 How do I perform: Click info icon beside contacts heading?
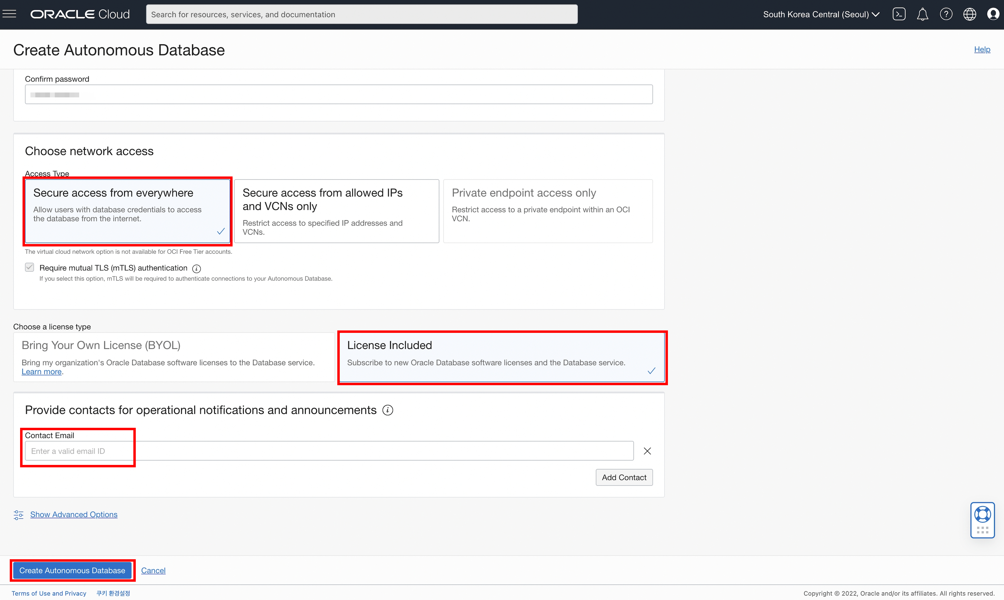click(x=388, y=410)
